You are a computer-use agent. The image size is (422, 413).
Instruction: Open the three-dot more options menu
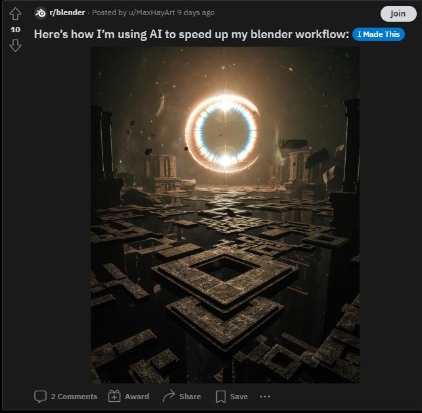tap(265, 397)
